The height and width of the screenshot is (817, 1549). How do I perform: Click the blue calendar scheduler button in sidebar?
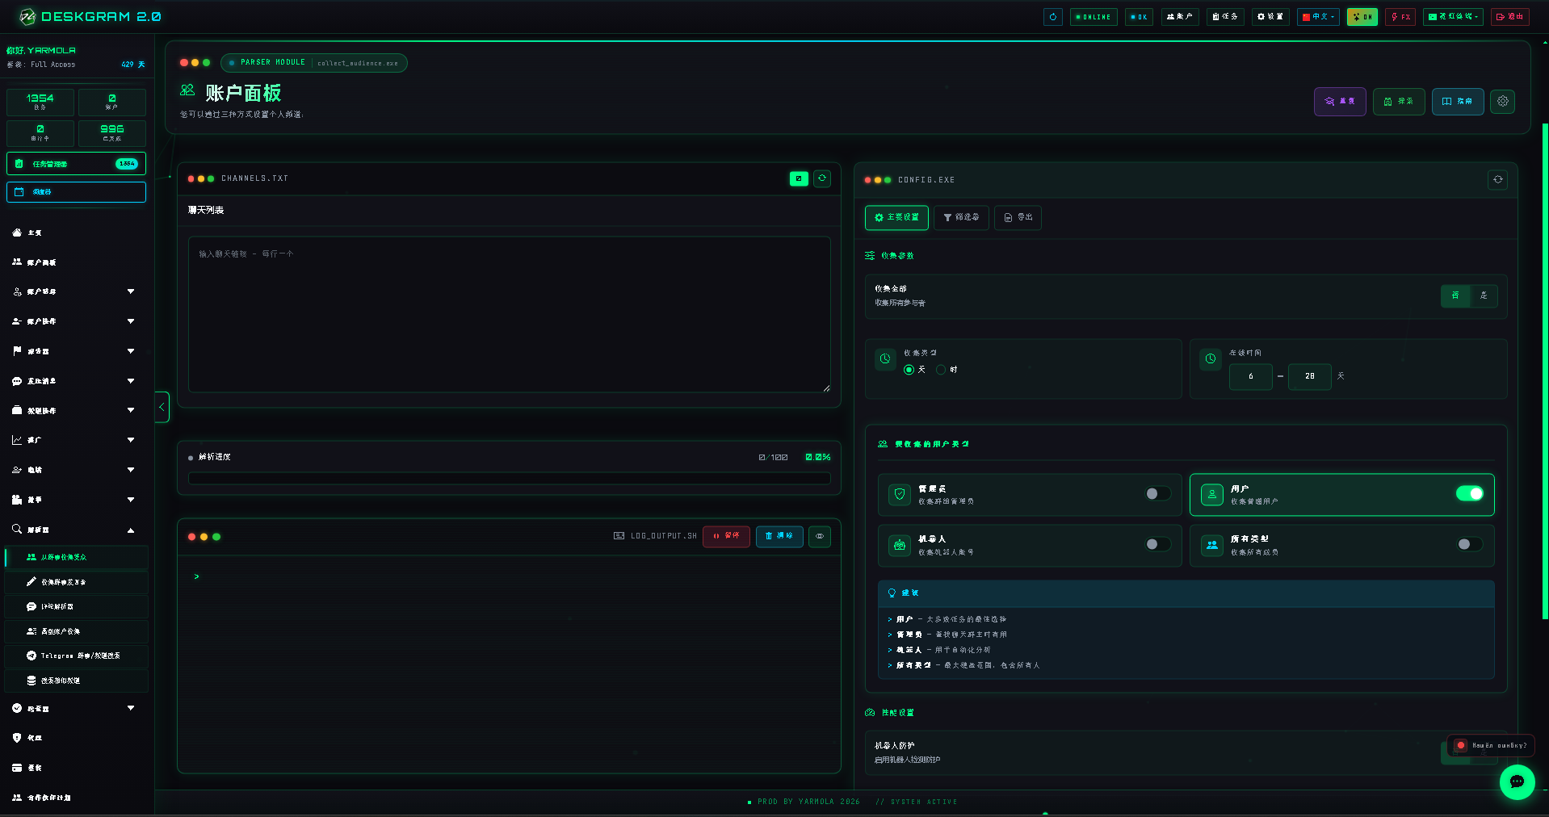[76, 192]
